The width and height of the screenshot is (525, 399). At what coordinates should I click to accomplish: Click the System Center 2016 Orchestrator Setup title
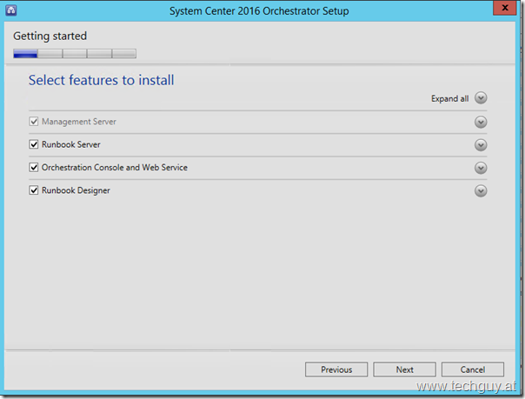click(259, 11)
